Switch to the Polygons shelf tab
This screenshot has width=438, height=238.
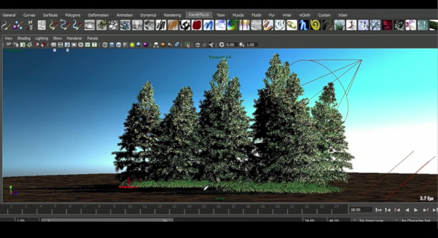click(72, 15)
